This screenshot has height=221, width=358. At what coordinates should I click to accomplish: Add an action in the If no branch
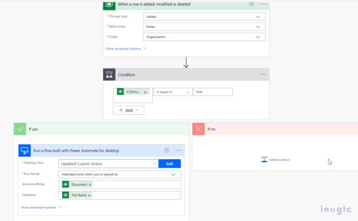click(276, 160)
